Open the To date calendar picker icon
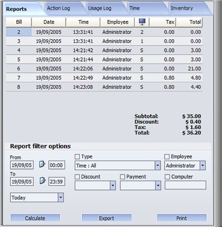 point(42,181)
